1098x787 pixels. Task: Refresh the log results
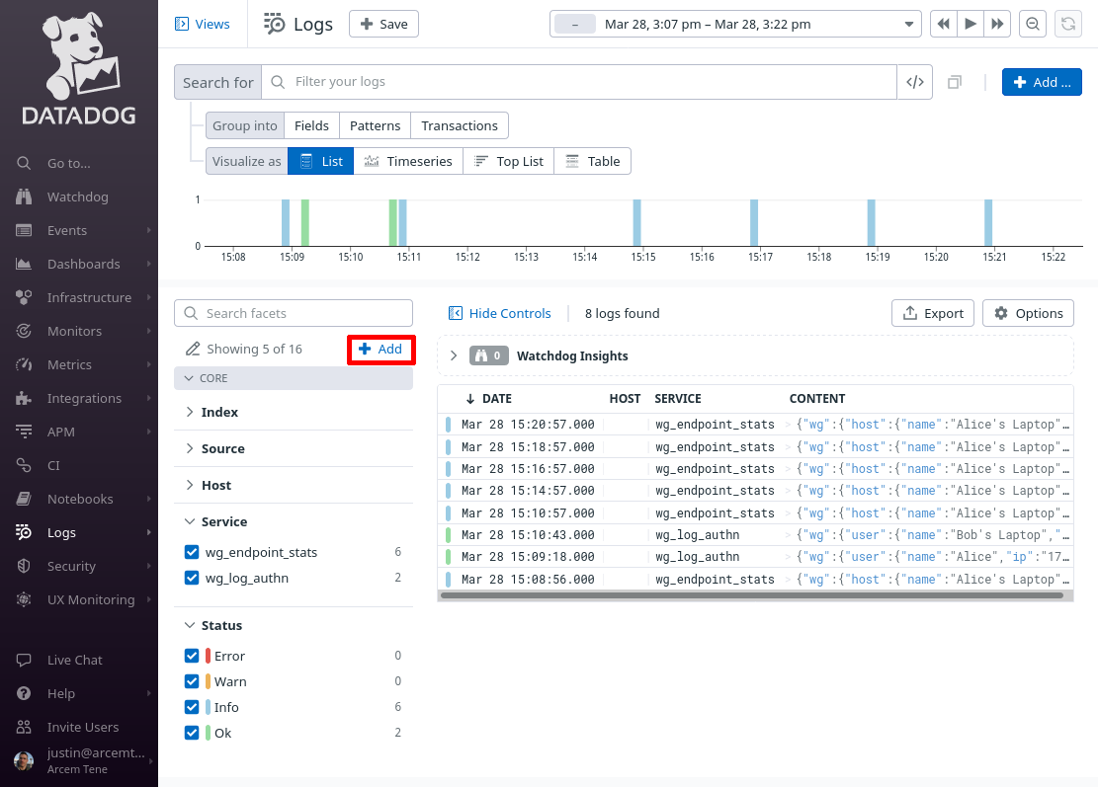[x=1068, y=24]
